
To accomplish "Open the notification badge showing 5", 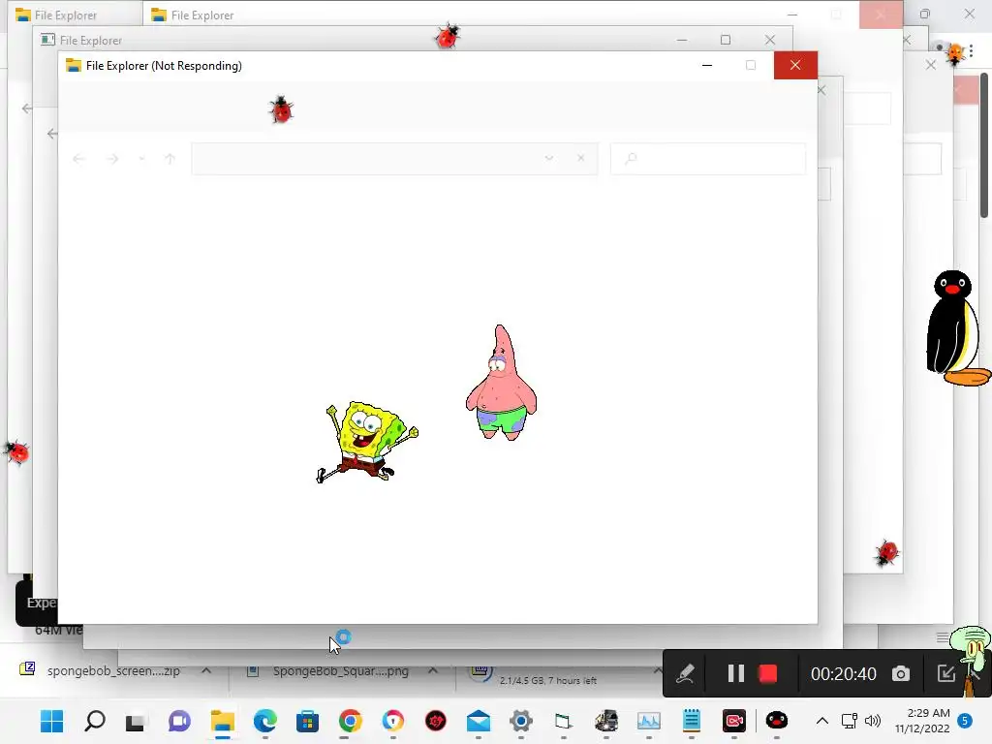I will [x=966, y=721].
